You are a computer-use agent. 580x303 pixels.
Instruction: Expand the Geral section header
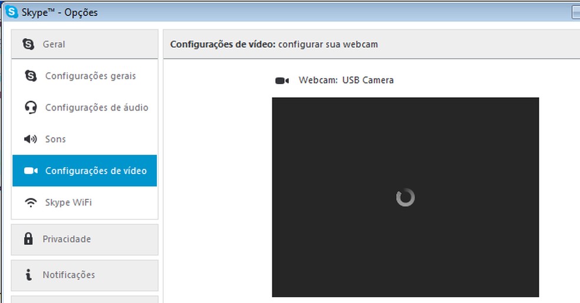tap(85, 44)
